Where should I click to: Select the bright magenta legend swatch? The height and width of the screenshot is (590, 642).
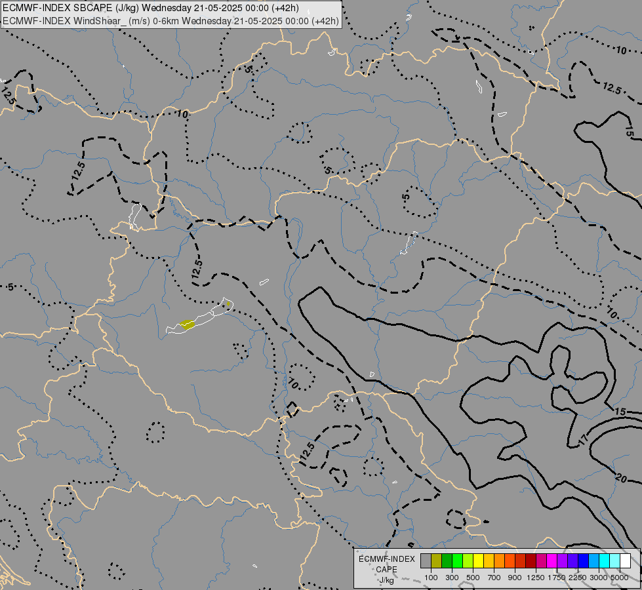552,560
